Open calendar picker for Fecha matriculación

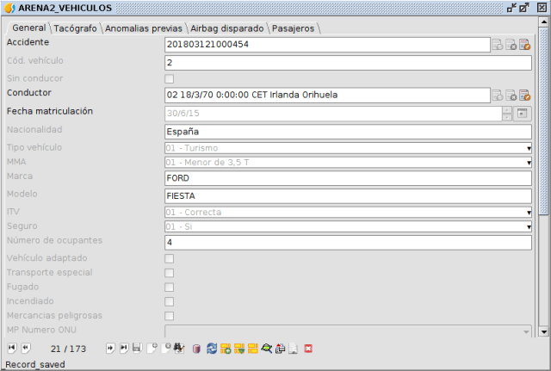point(522,114)
